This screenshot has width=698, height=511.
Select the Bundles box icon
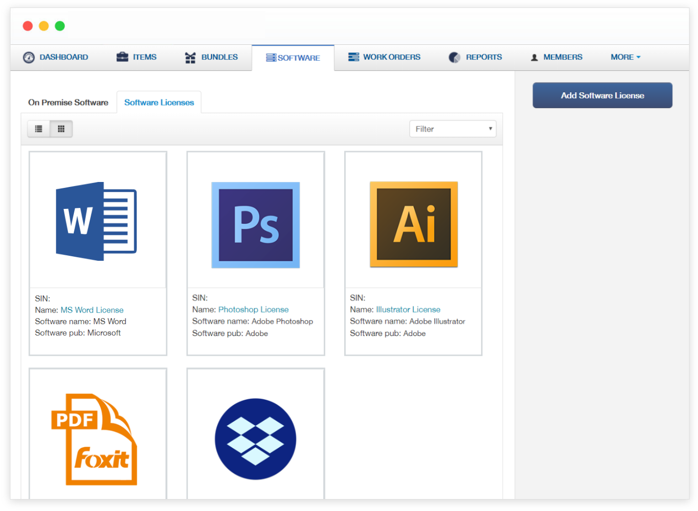190,57
